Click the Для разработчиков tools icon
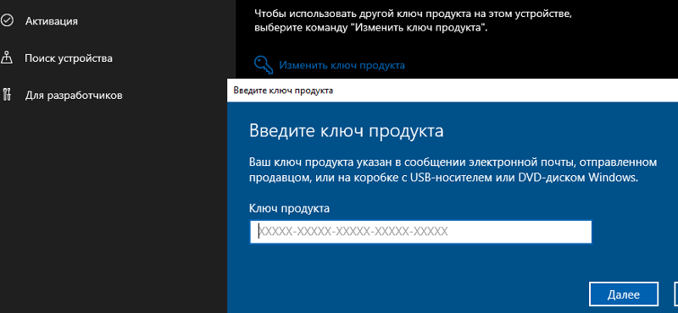678x313 pixels. [7, 95]
